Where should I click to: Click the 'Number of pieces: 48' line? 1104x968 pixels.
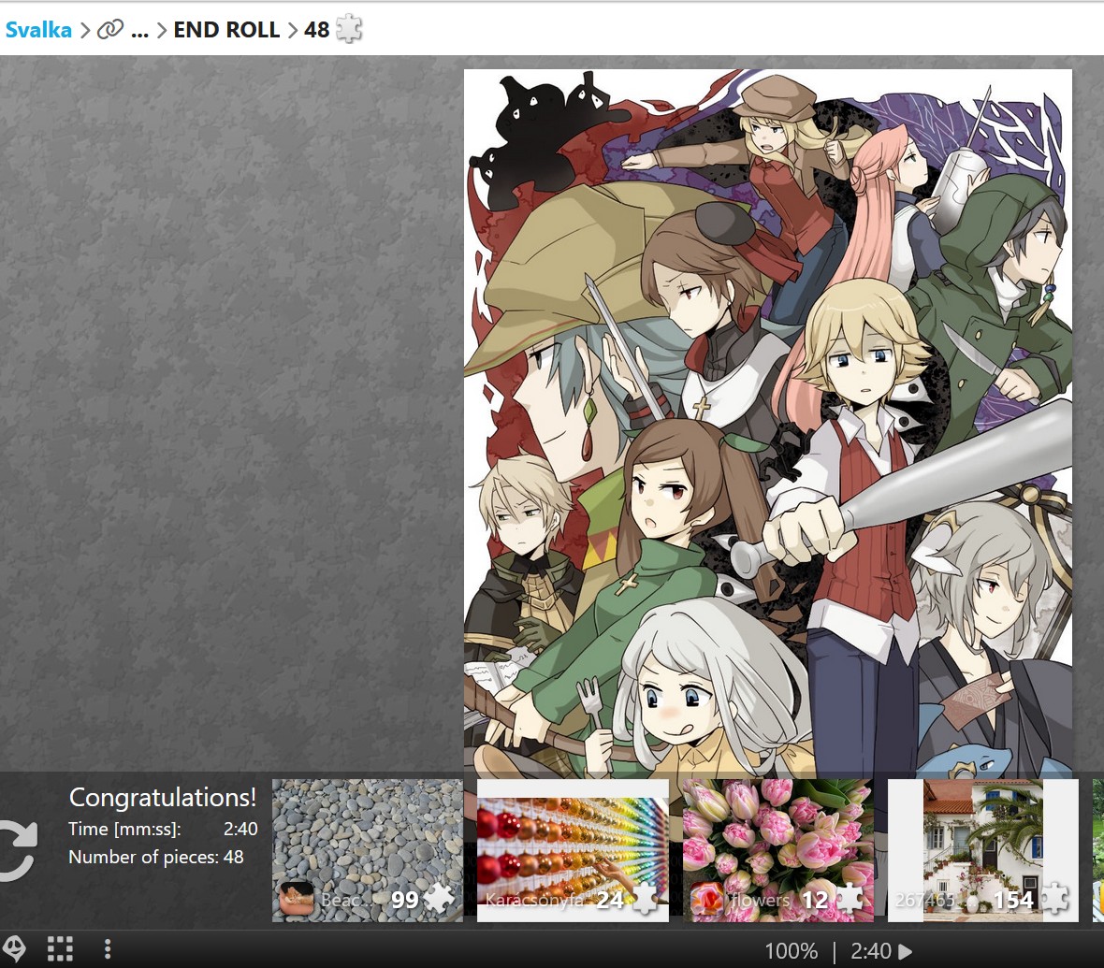tap(156, 857)
